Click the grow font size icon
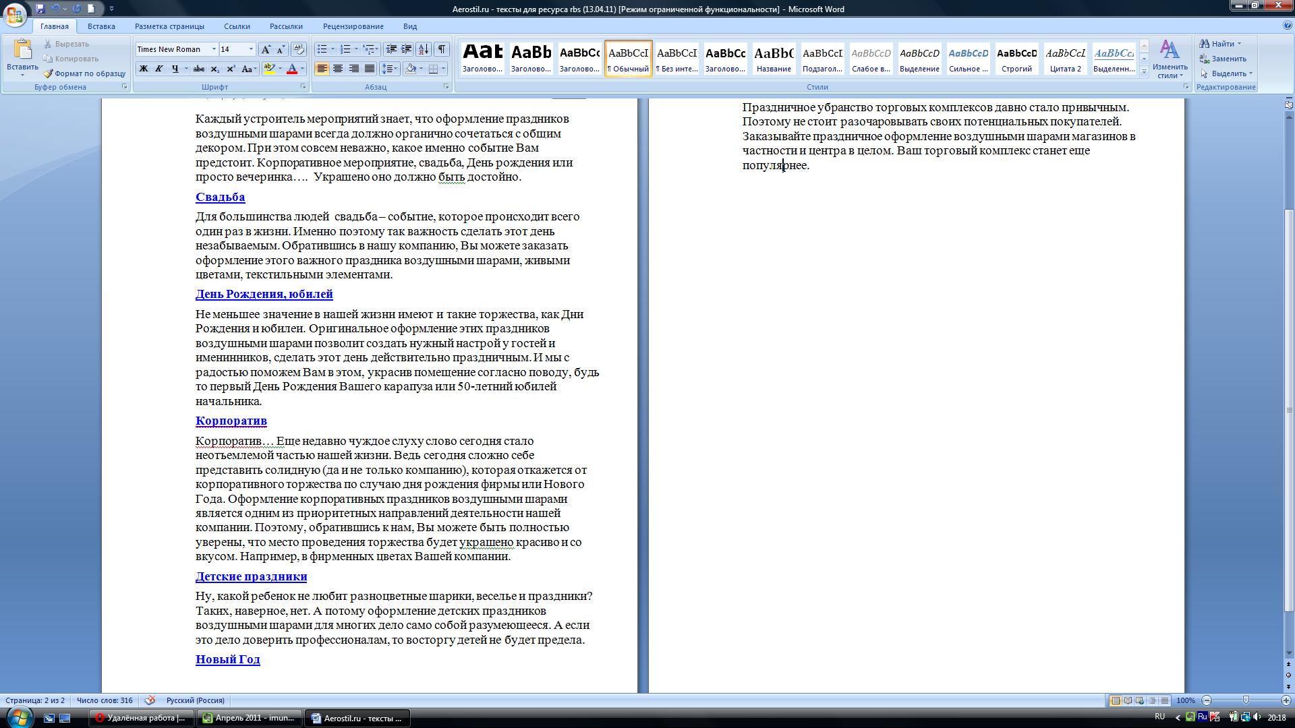The height and width of the screenshot is (728, 1295). pos(266,49)
